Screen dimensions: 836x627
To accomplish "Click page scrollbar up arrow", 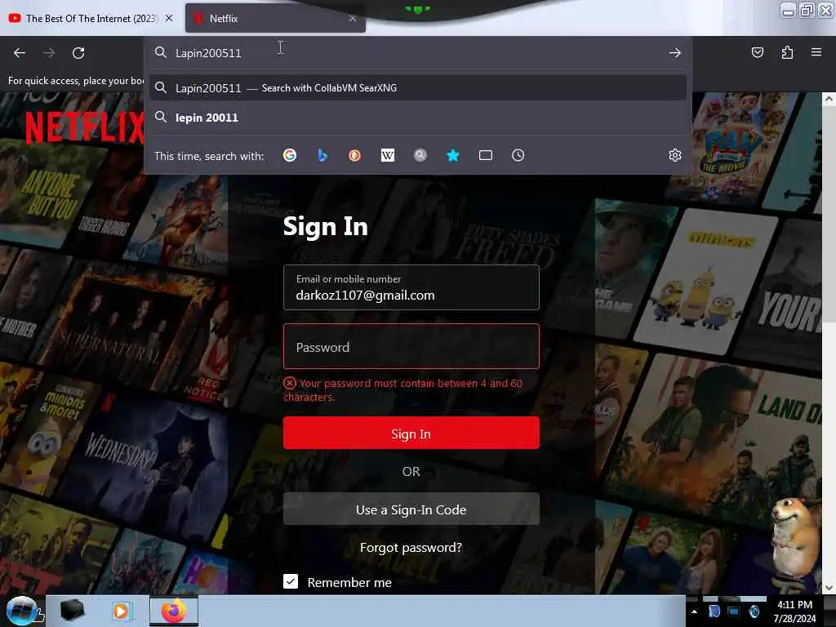I will [x=829, y=99].
